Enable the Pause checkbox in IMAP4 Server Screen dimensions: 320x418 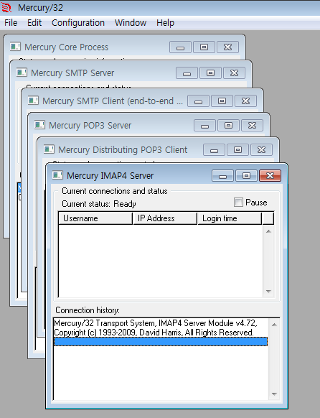[x=238, y=203]
